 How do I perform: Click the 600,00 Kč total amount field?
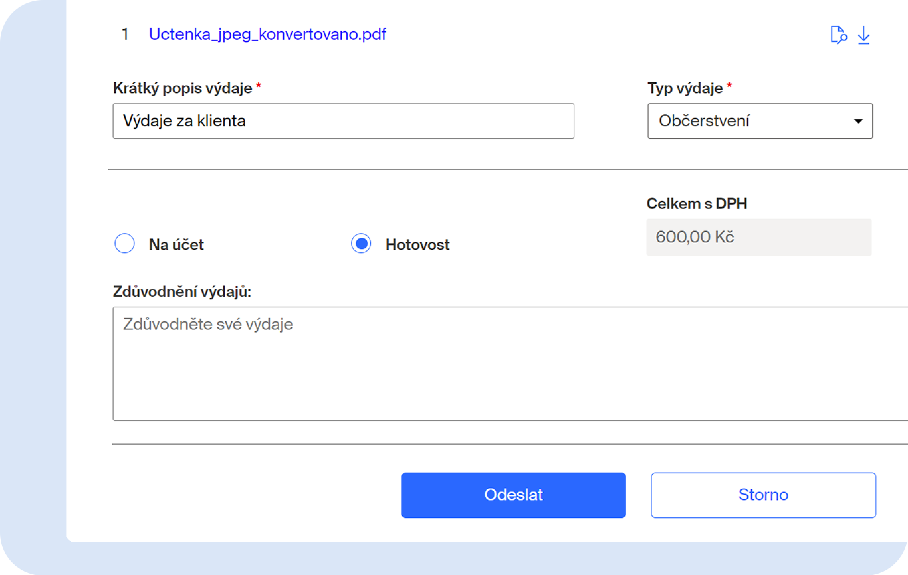pos(759,237)
